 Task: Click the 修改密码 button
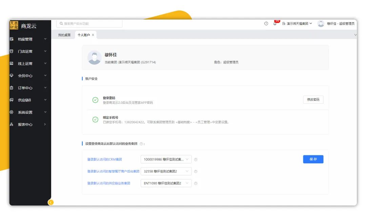pos(313,100)
